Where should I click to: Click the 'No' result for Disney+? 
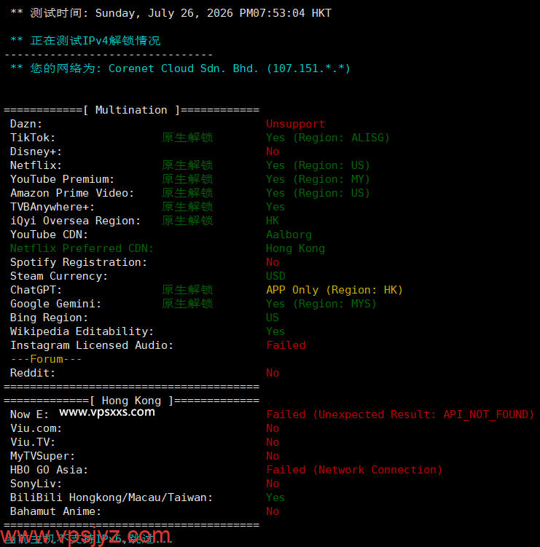tap(273, 151)
